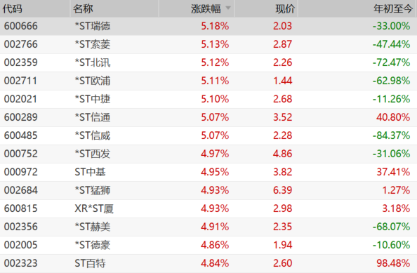Open stock code 002766
This screenshot has width=417, height=273.
coord(21,44)
